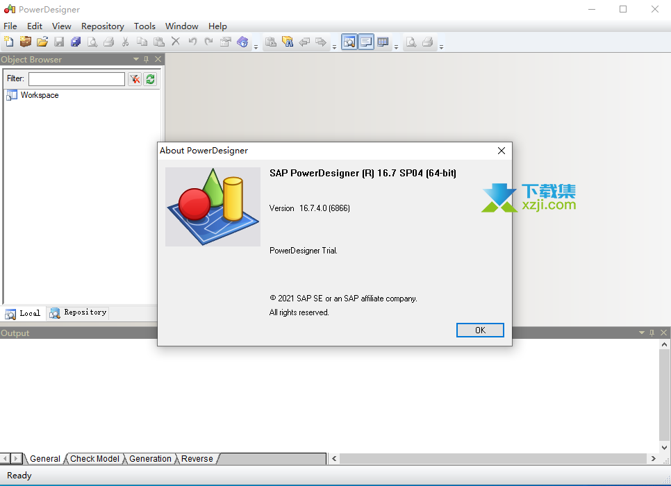Select the Check Model output tab

94,459
